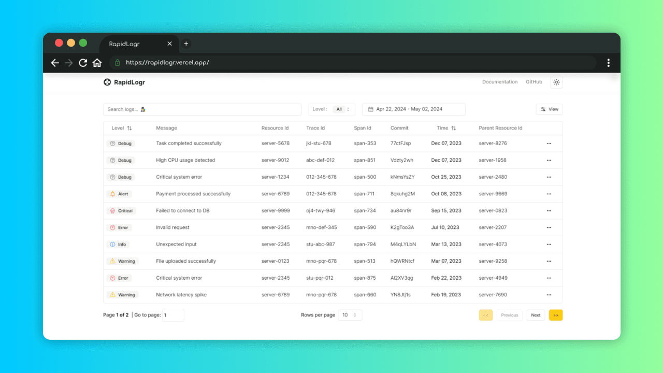Click the Debug level badge on the first row
The height and width of the screenshot is (373, 663).
point(120,143)
